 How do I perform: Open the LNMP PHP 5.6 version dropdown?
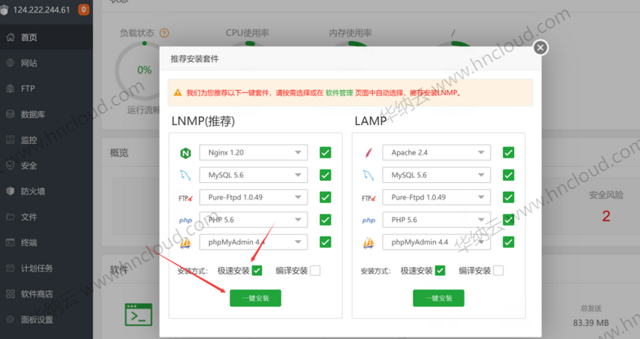tap(254, 220)
